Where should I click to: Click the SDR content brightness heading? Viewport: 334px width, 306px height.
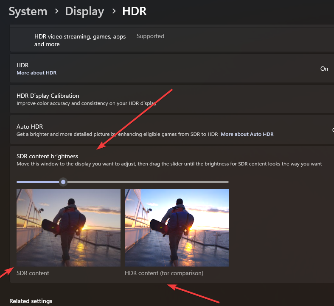click(47, 157)
